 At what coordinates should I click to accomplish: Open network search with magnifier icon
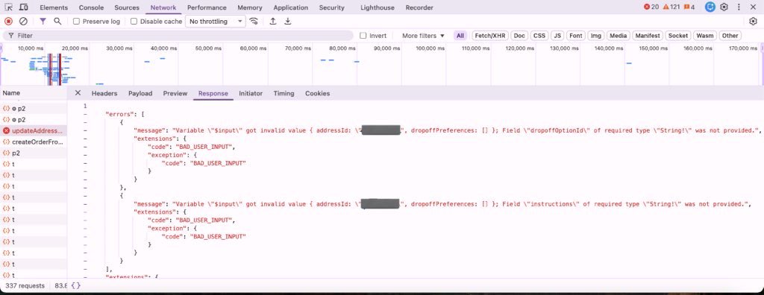(x=57, y=22)
